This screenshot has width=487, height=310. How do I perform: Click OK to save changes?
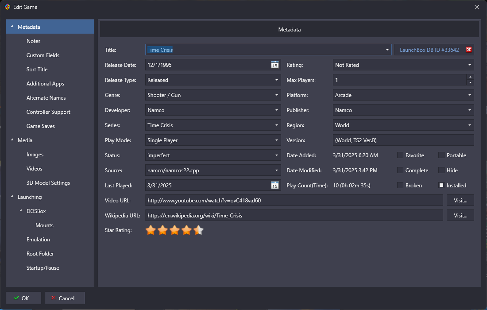pos(23,298)
